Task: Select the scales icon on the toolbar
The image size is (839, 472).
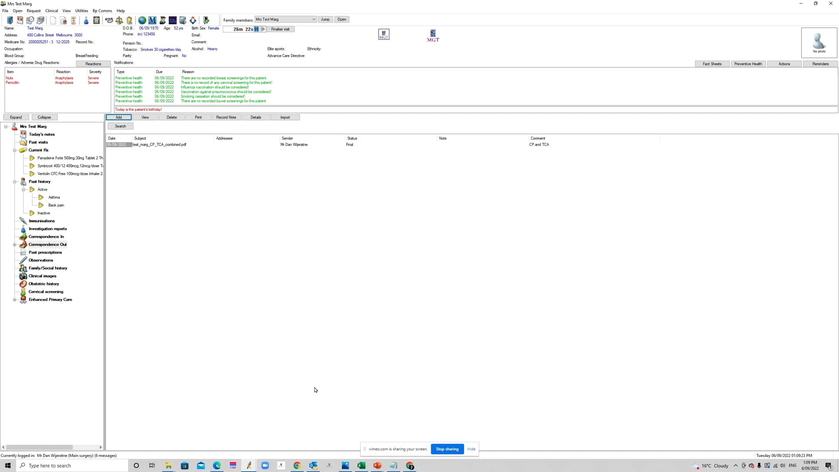Action: [119, 20]
